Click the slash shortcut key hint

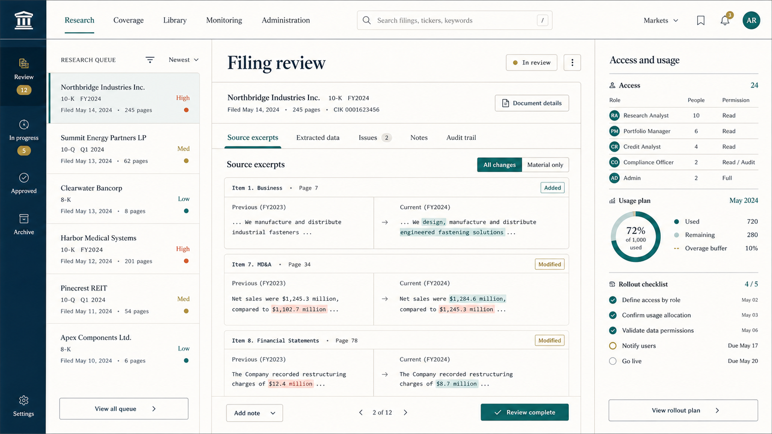pyautogui.click(x=543, y=20)
